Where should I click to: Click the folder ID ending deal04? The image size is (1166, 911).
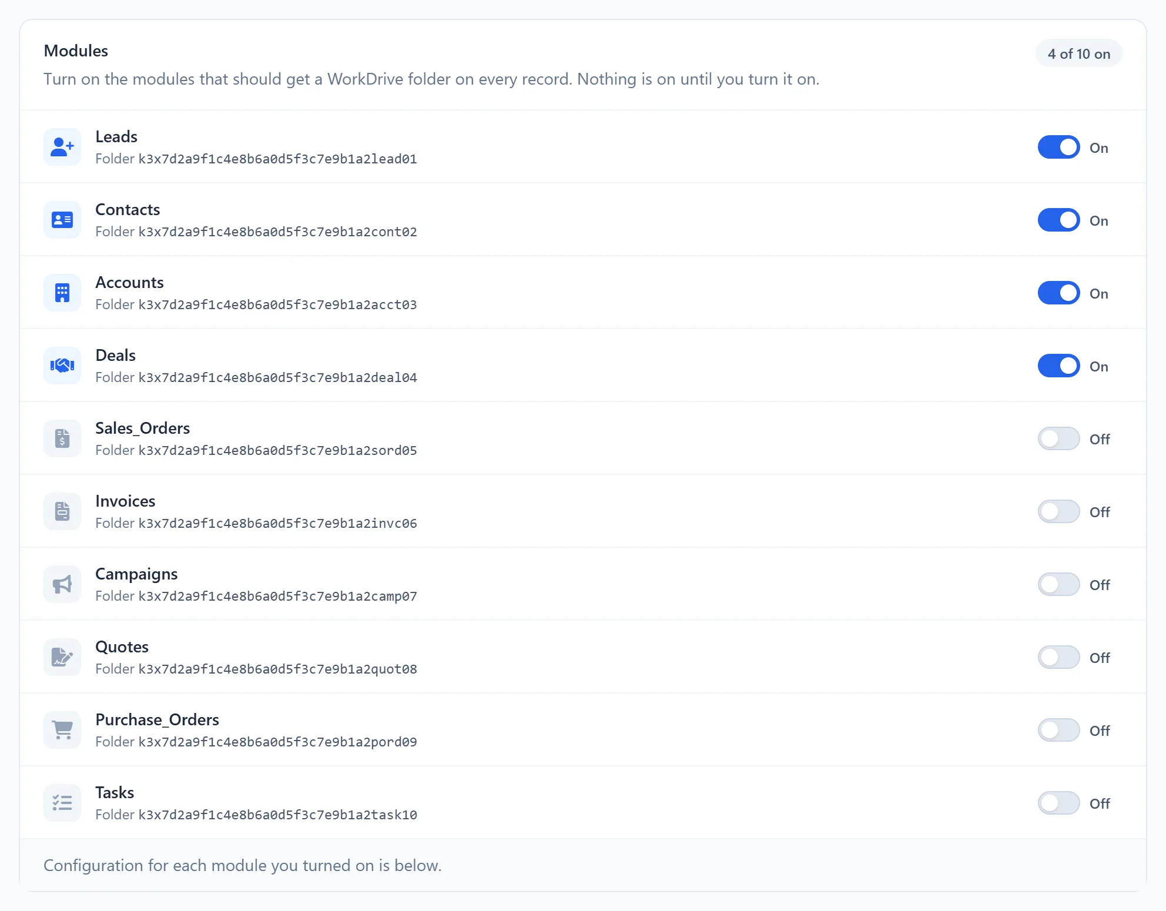(x=277, y=377)
